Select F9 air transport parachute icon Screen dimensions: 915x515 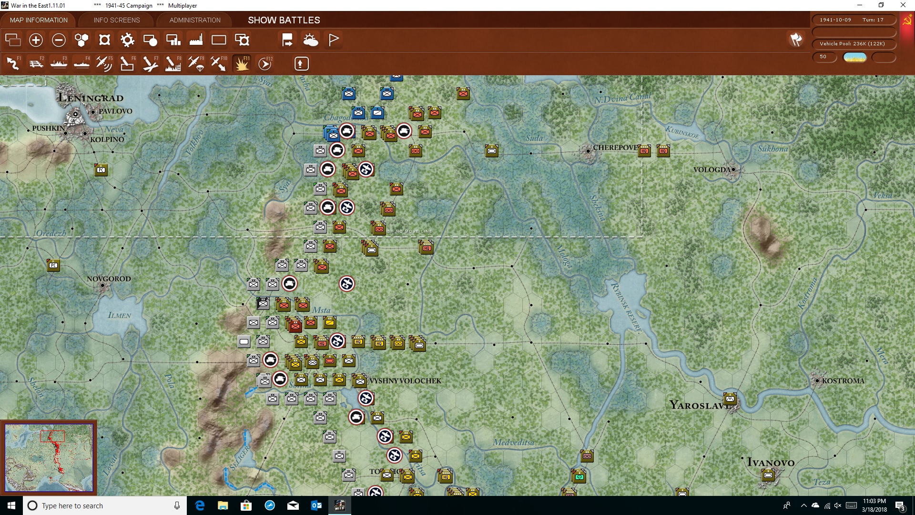tap(196, 63)
